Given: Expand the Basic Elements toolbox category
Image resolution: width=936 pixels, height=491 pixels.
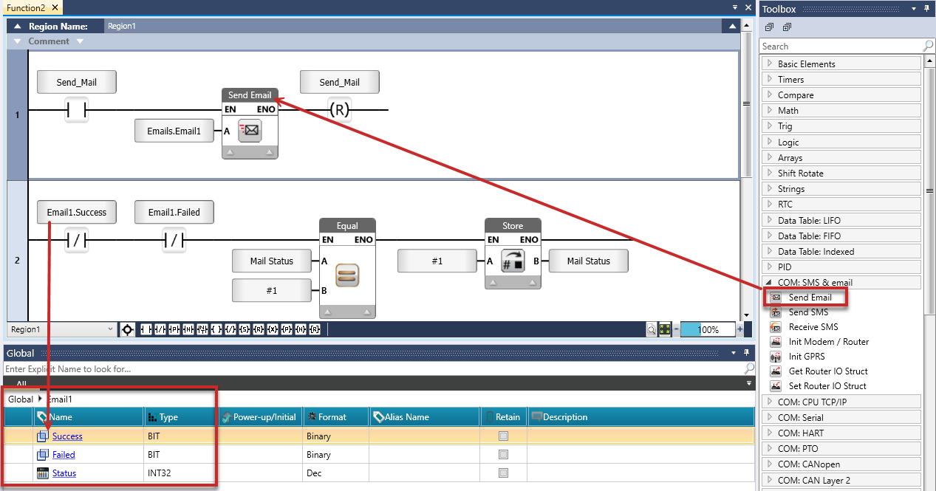Looking at the screenshot, I should tap(771, 64).
